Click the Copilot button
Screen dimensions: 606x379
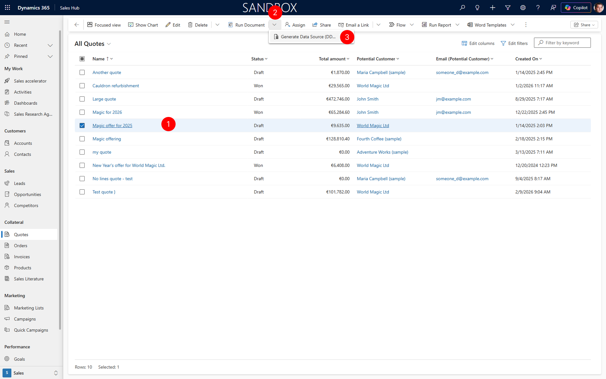click(576, 8)
